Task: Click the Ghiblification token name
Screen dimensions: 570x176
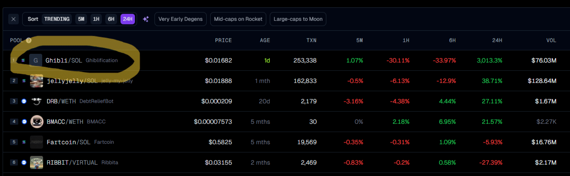Action: 102,60
